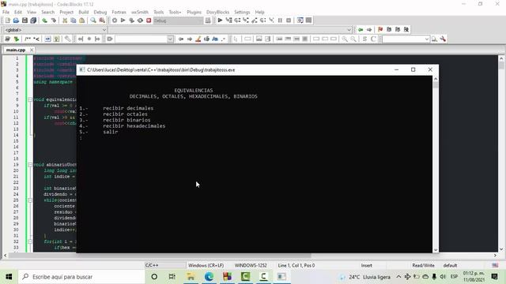Click the Open file icon
This screenshot has width=506, height=284.
click(16, 21)
